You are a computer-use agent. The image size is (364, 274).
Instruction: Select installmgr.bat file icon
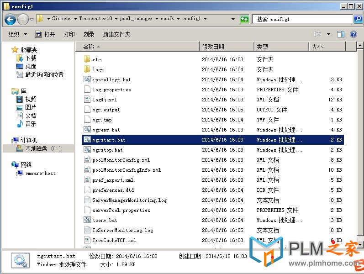tap(87, 79)
